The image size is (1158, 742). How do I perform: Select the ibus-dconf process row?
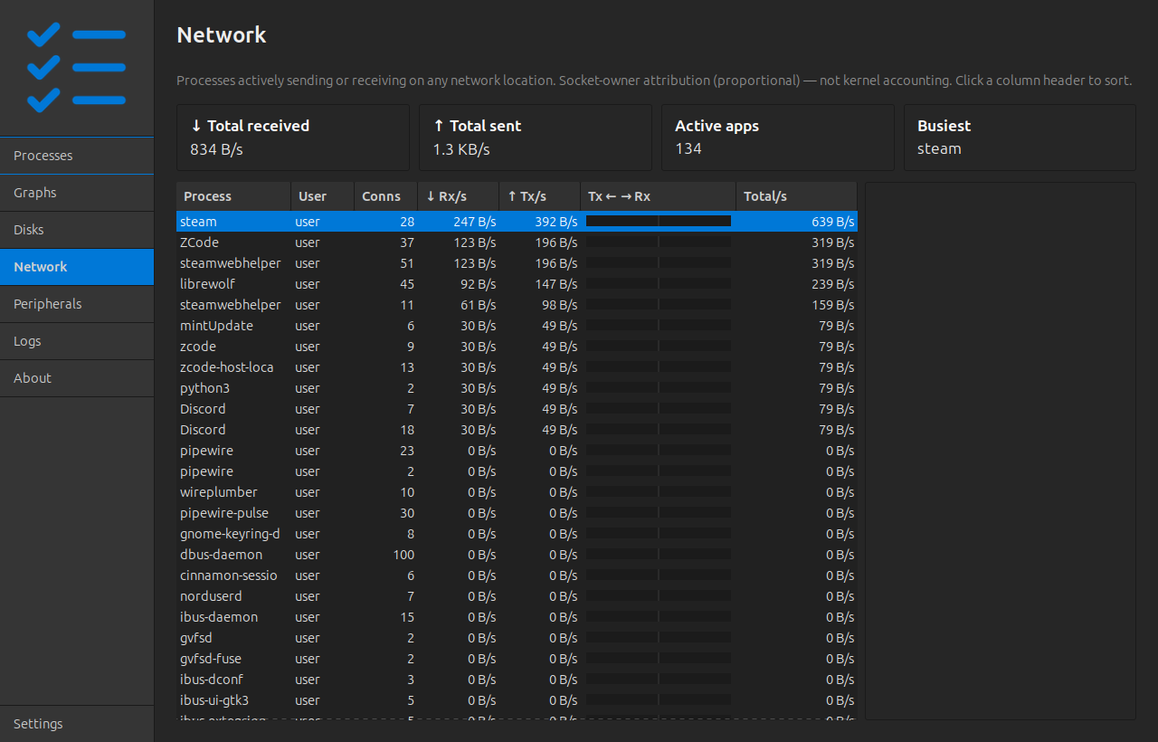pyautogui.click(x=517, y=680)
